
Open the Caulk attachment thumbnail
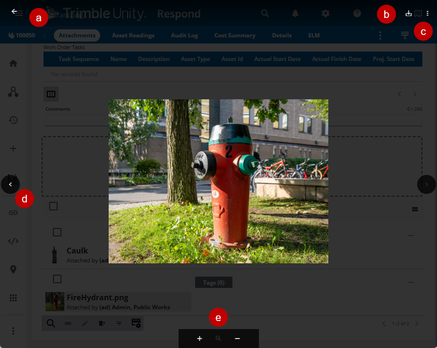[x=54, y=254]
